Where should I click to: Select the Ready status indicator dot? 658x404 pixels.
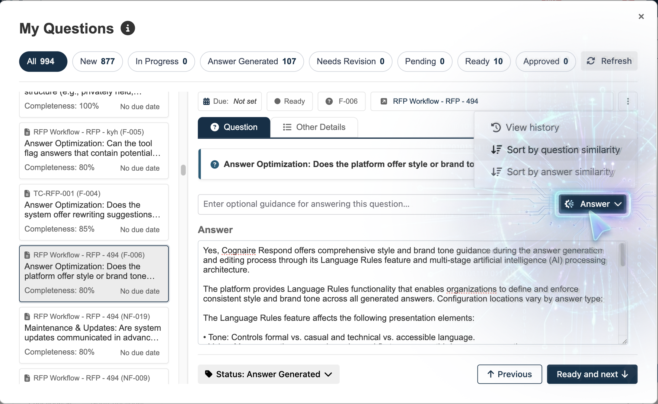[x=278, y=101]
